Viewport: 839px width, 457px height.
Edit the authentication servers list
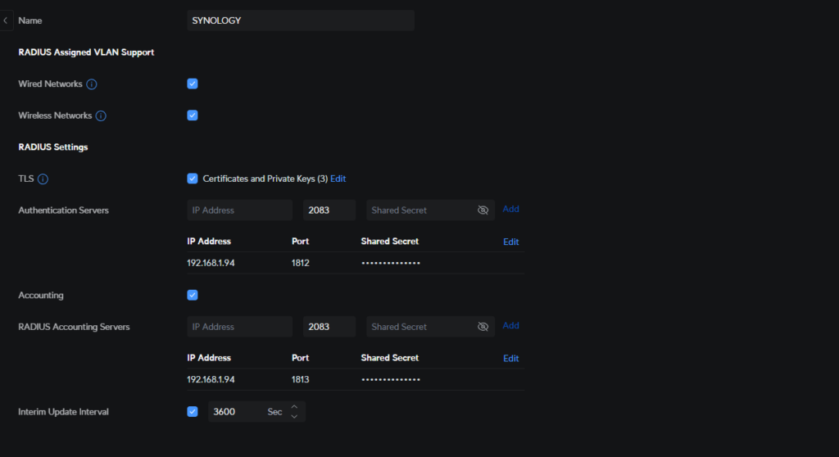coord(511,242)
